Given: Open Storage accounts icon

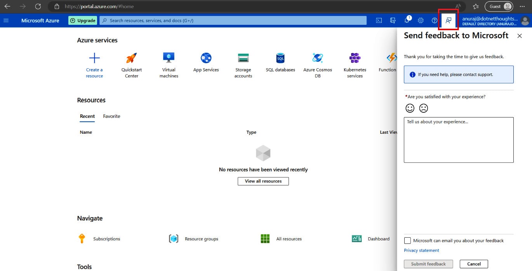Looking at the screenshot, I should click(x=243, y=58).
